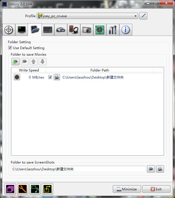Image resolution: width=175 pixels, height=198 pixels.
Task: Move folder down in the list
Action: (x=43, y=62)
